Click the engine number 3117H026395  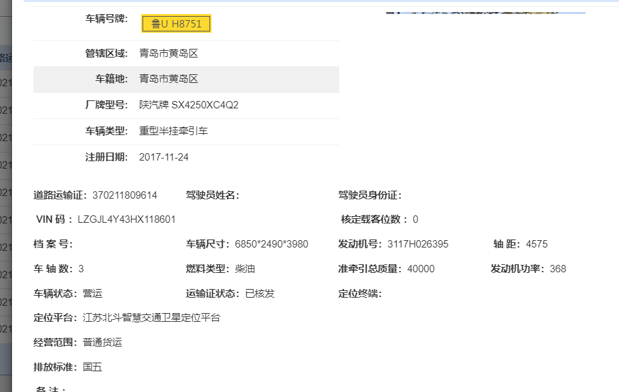click(418, 244)
